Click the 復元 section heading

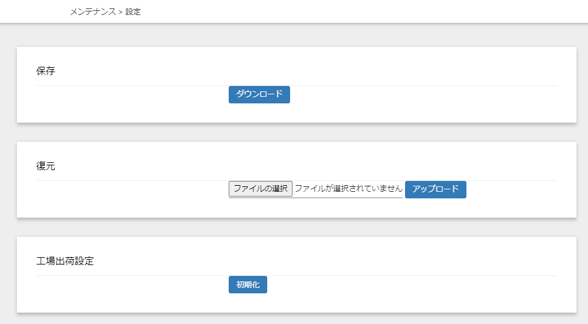click(45, 166)
